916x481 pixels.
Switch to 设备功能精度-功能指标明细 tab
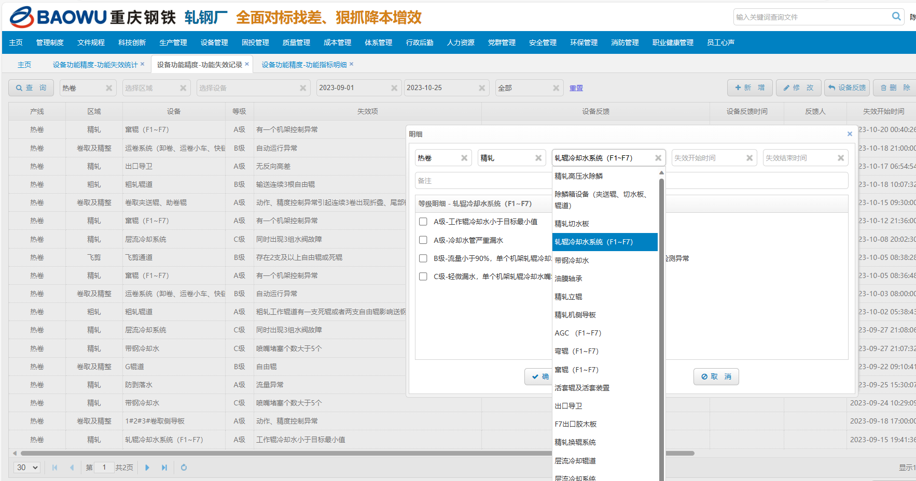tap(304, 65)
